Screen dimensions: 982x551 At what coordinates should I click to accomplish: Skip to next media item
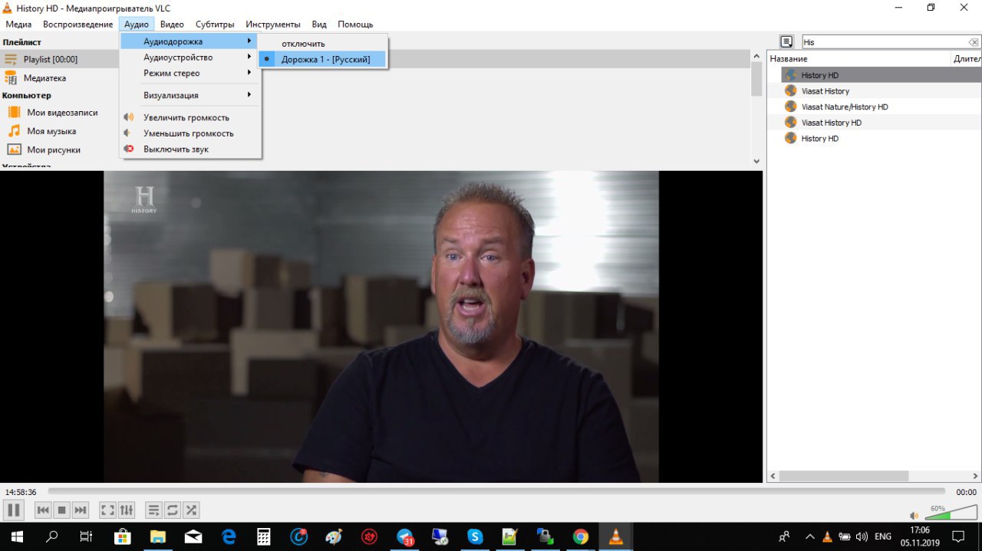tap(81, 510)
